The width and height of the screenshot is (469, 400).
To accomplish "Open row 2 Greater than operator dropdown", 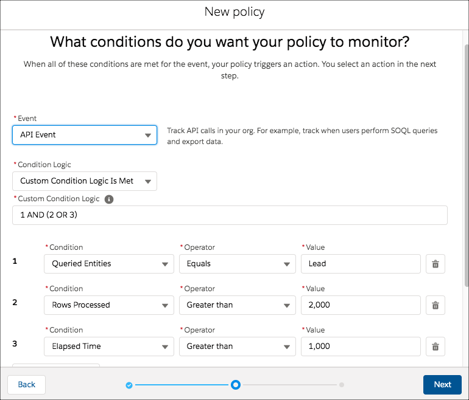I will click(238, 305).
